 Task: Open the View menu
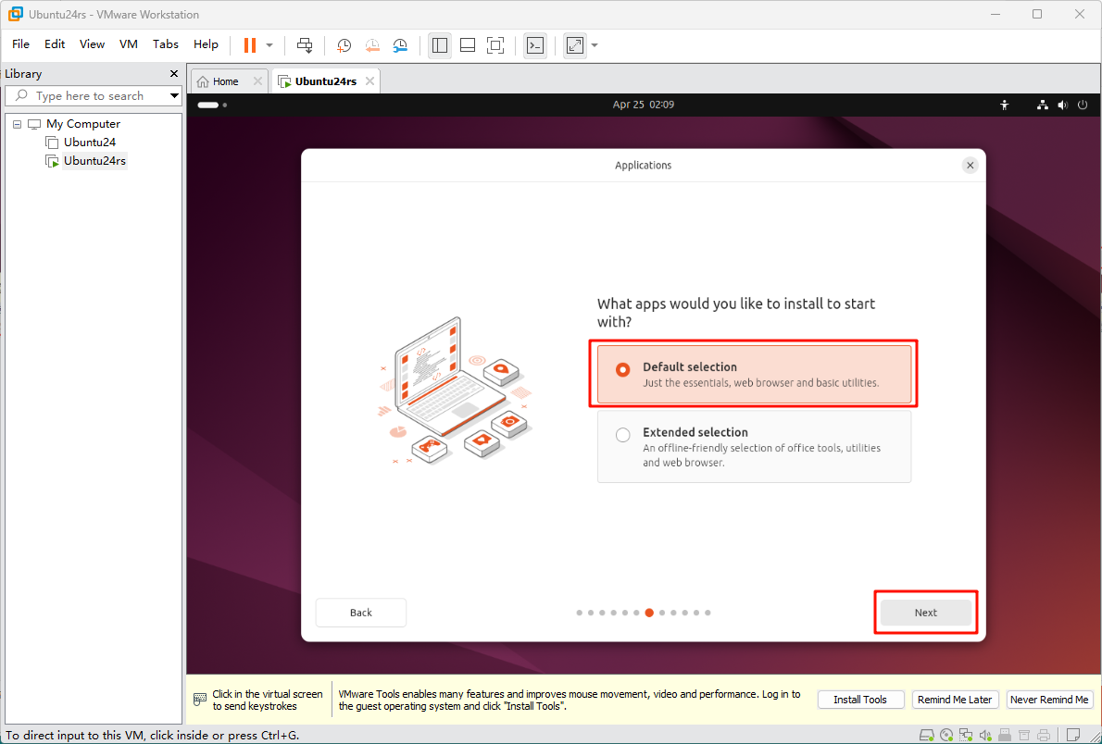[x=92, y=44]
